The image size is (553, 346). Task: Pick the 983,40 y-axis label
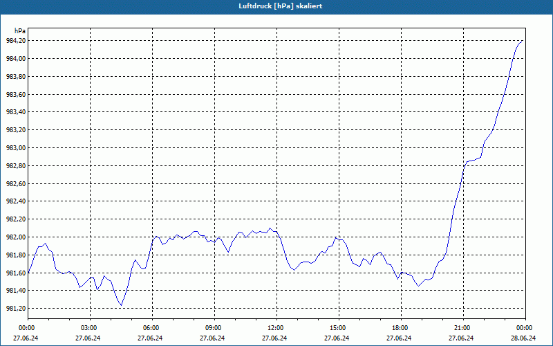pyautogui.click(x=16, y=112)
